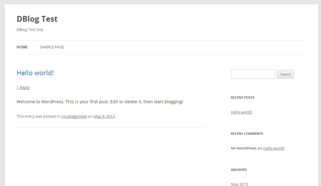This screenshot has height=186, width=321.
Task: Click the Recent Posts widget heading
Action: point(243,98)
